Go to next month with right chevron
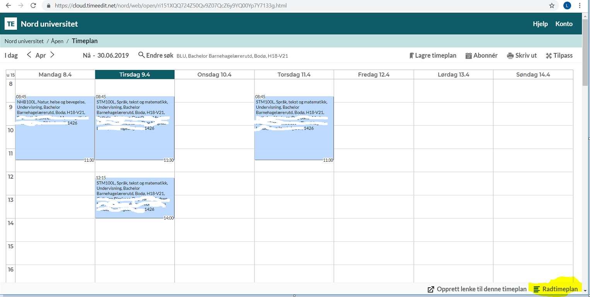Image resolution: width=590 pixels, height=297 pixels. tap(52, 55)
